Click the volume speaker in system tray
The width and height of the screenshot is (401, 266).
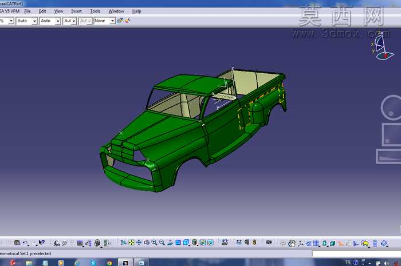pyautogui.click(x=387, y=263)
